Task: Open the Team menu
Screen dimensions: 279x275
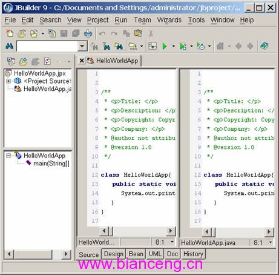Action: [x=143, y=20]
